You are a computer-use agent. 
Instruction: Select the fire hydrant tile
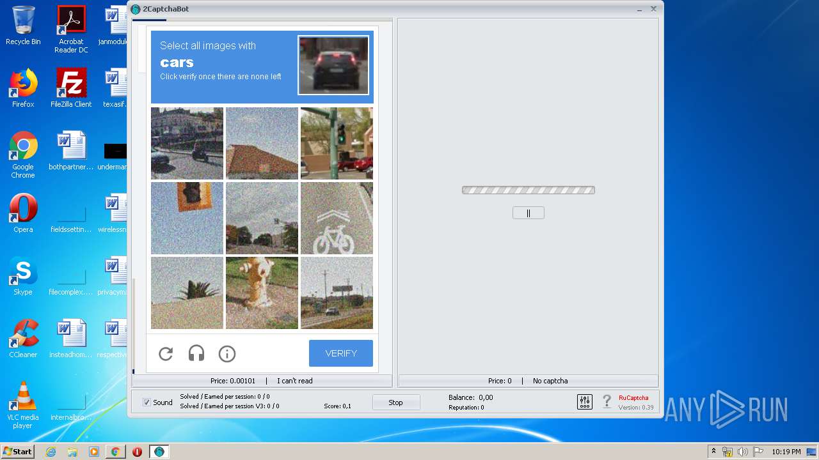(262, 293)
